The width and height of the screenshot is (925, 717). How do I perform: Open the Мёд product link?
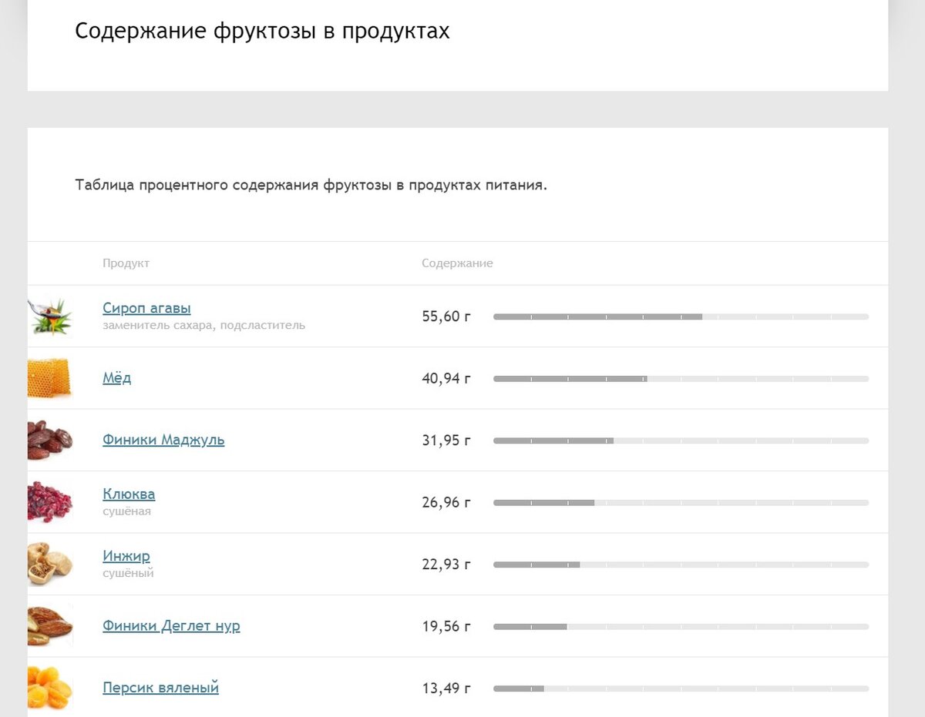[117, 378]
